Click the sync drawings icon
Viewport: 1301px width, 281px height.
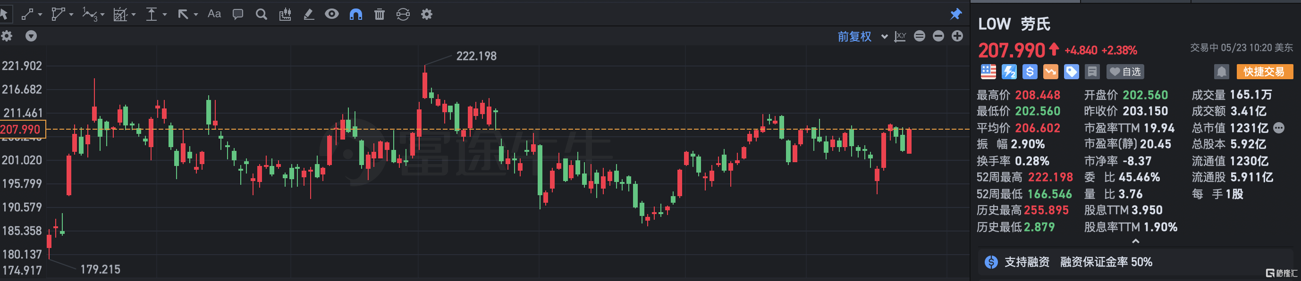point(403,14)
